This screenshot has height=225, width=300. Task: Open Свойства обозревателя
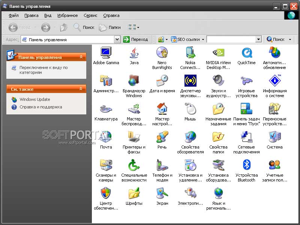(190, 142)
